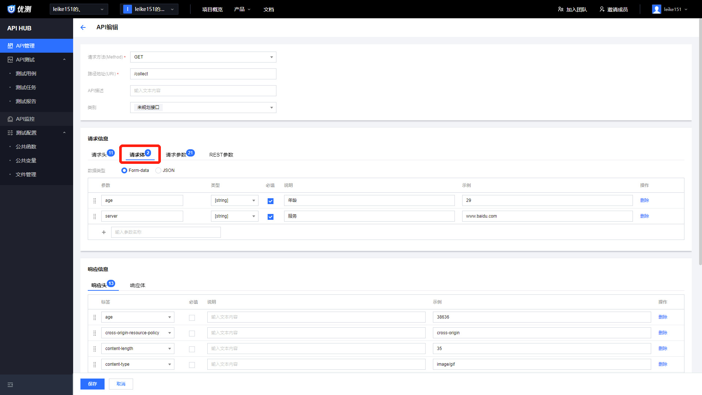
Task: Expand the age response header tag dropdown
Action: [169, 317]
